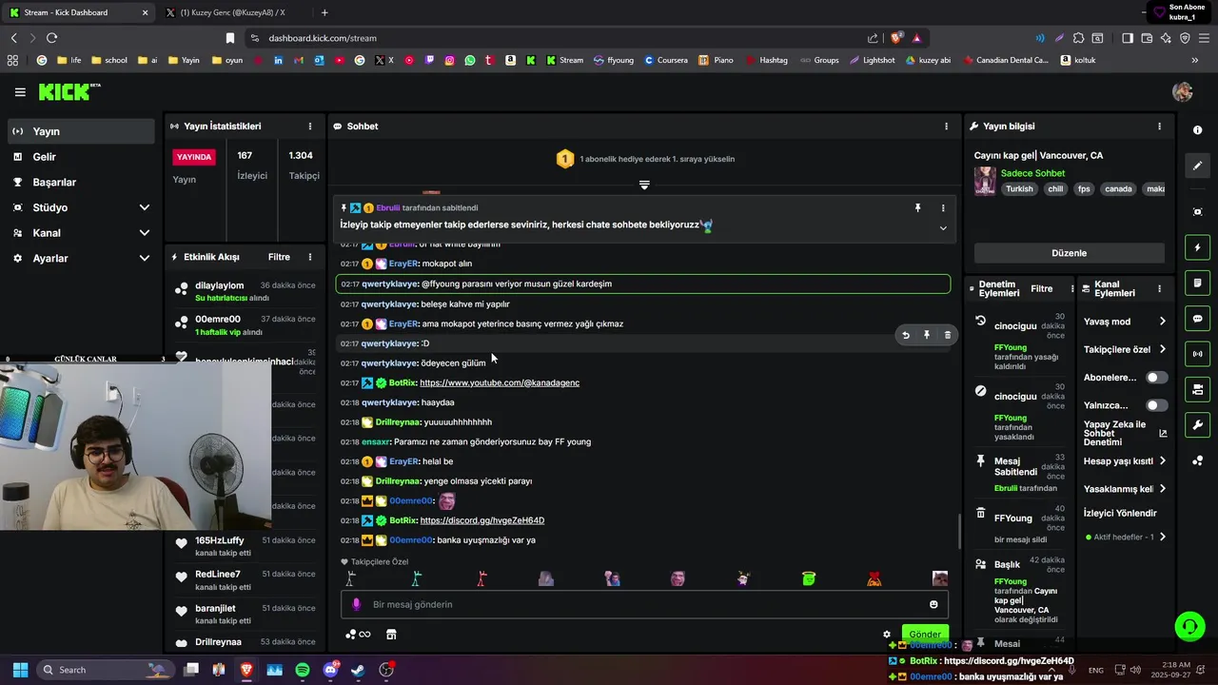
Task: Open new browser tab with plus button
Action: point(324,12)
